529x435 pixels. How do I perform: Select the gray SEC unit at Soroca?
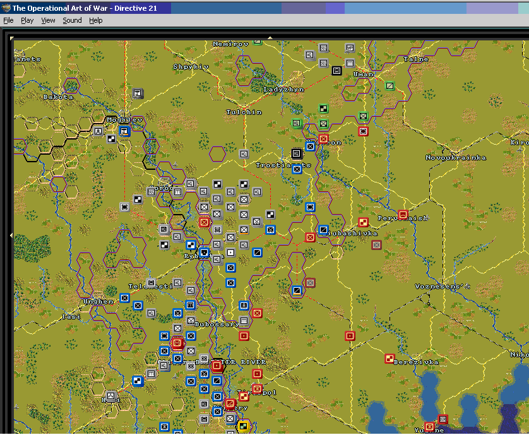(x=151, y=192)
